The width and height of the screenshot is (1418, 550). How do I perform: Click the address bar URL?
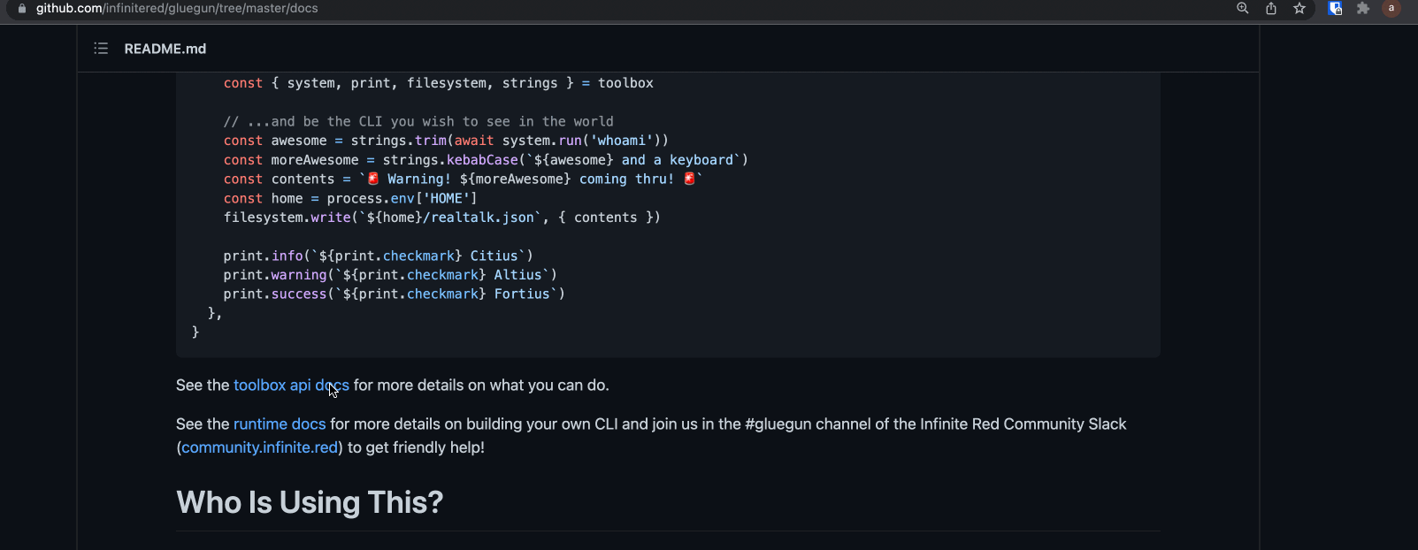pos(177,8)
